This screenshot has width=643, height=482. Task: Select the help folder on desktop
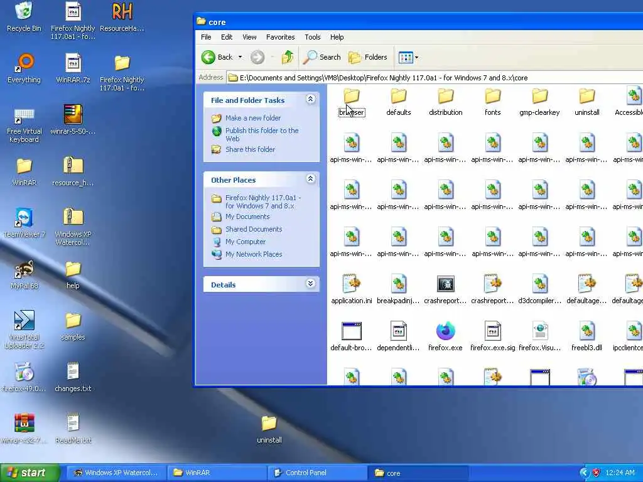coord(73,275)
